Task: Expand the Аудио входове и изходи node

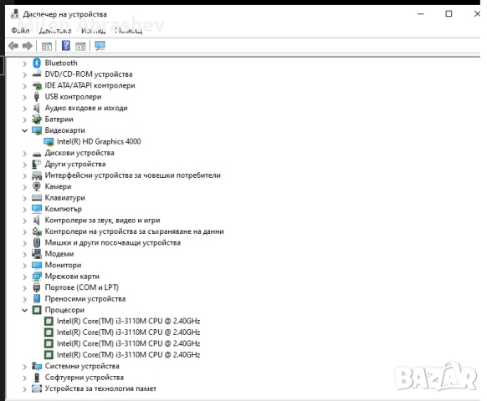Action: tap(24, 109)
